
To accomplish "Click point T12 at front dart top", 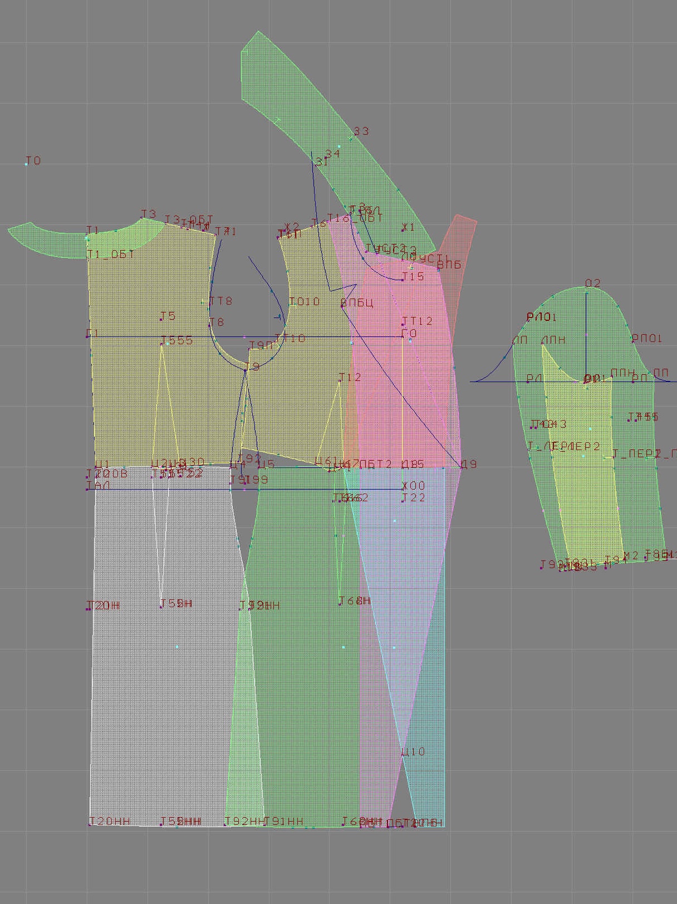I will pyautogui.click(x=340, y=381).
